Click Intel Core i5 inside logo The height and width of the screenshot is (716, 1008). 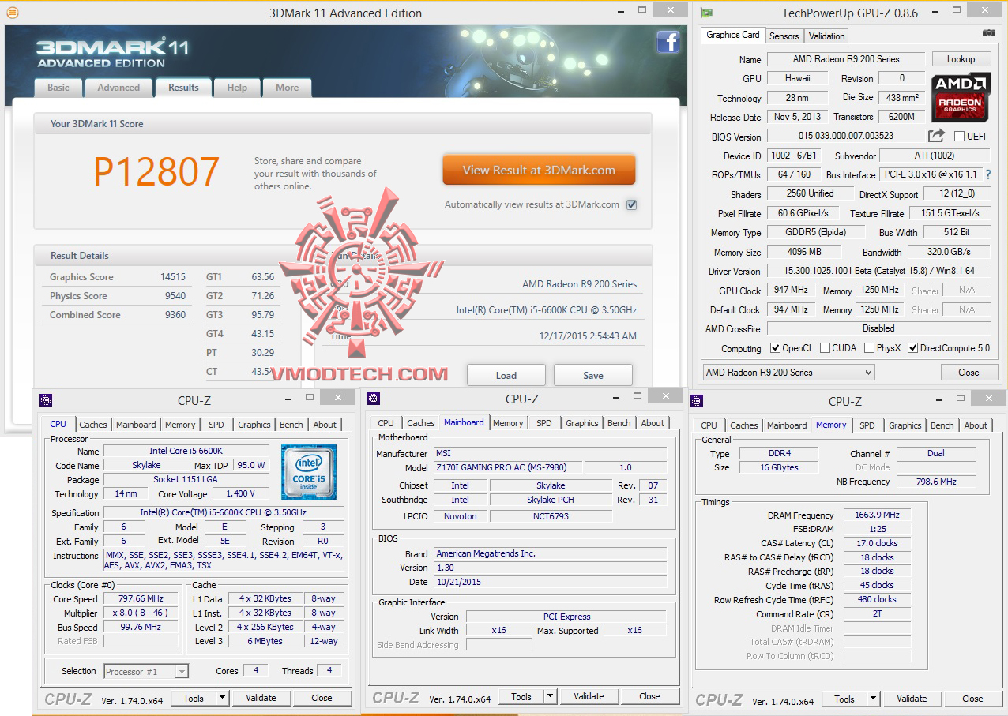(x=309, y=471)
